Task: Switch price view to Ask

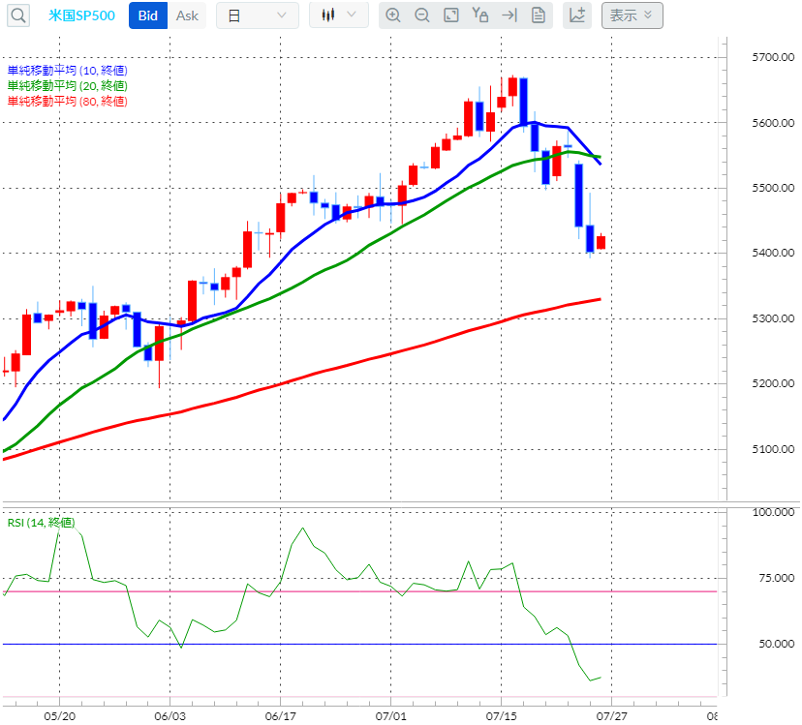Action: tap(187, 15)
